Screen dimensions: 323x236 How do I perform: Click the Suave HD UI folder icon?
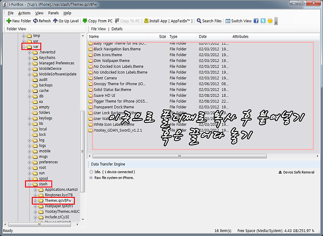91,96
